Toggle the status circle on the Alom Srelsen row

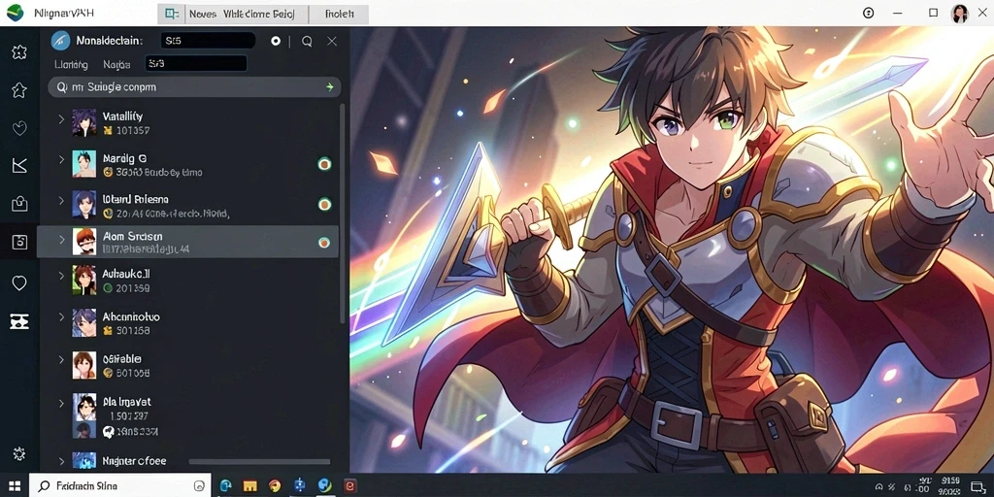324,242
